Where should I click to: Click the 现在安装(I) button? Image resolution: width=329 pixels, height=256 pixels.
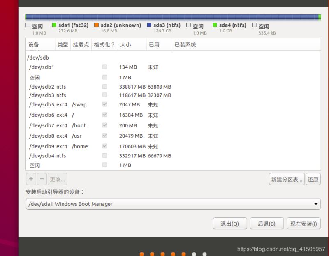pyautogui.click(x=303, y=224)
